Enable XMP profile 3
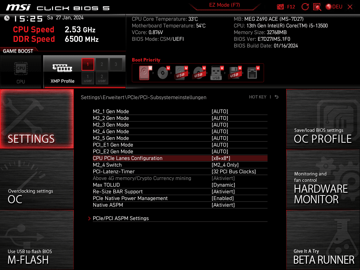This screenshot has width=360, height=270. point(116,64)
